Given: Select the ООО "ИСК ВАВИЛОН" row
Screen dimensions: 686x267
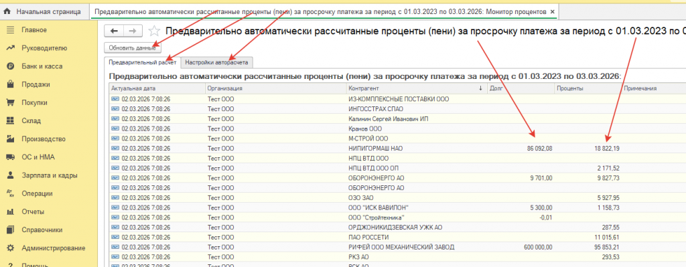Looking at the screenshot, I should [x=397, y=207].
